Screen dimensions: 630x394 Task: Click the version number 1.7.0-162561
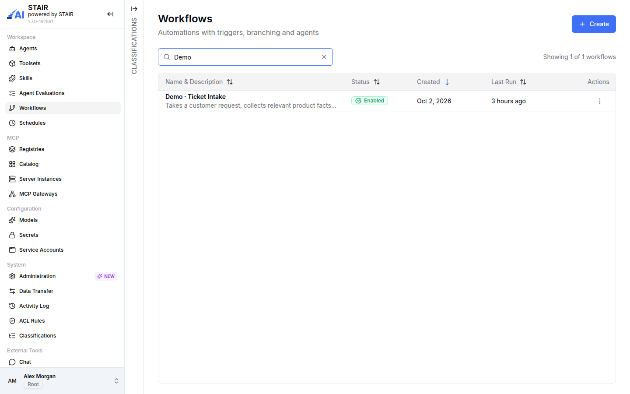point(41,21)
